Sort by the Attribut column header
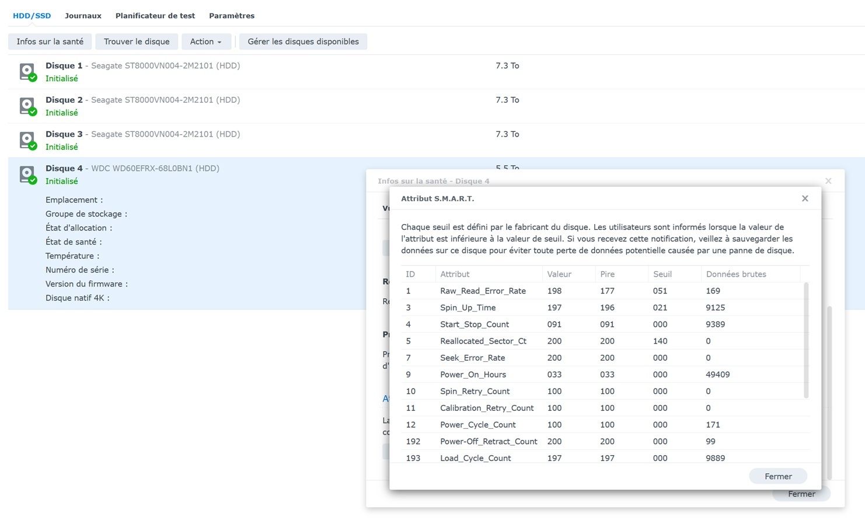The height and width of the screenshot is (524, 865). (x=489, y=274)
